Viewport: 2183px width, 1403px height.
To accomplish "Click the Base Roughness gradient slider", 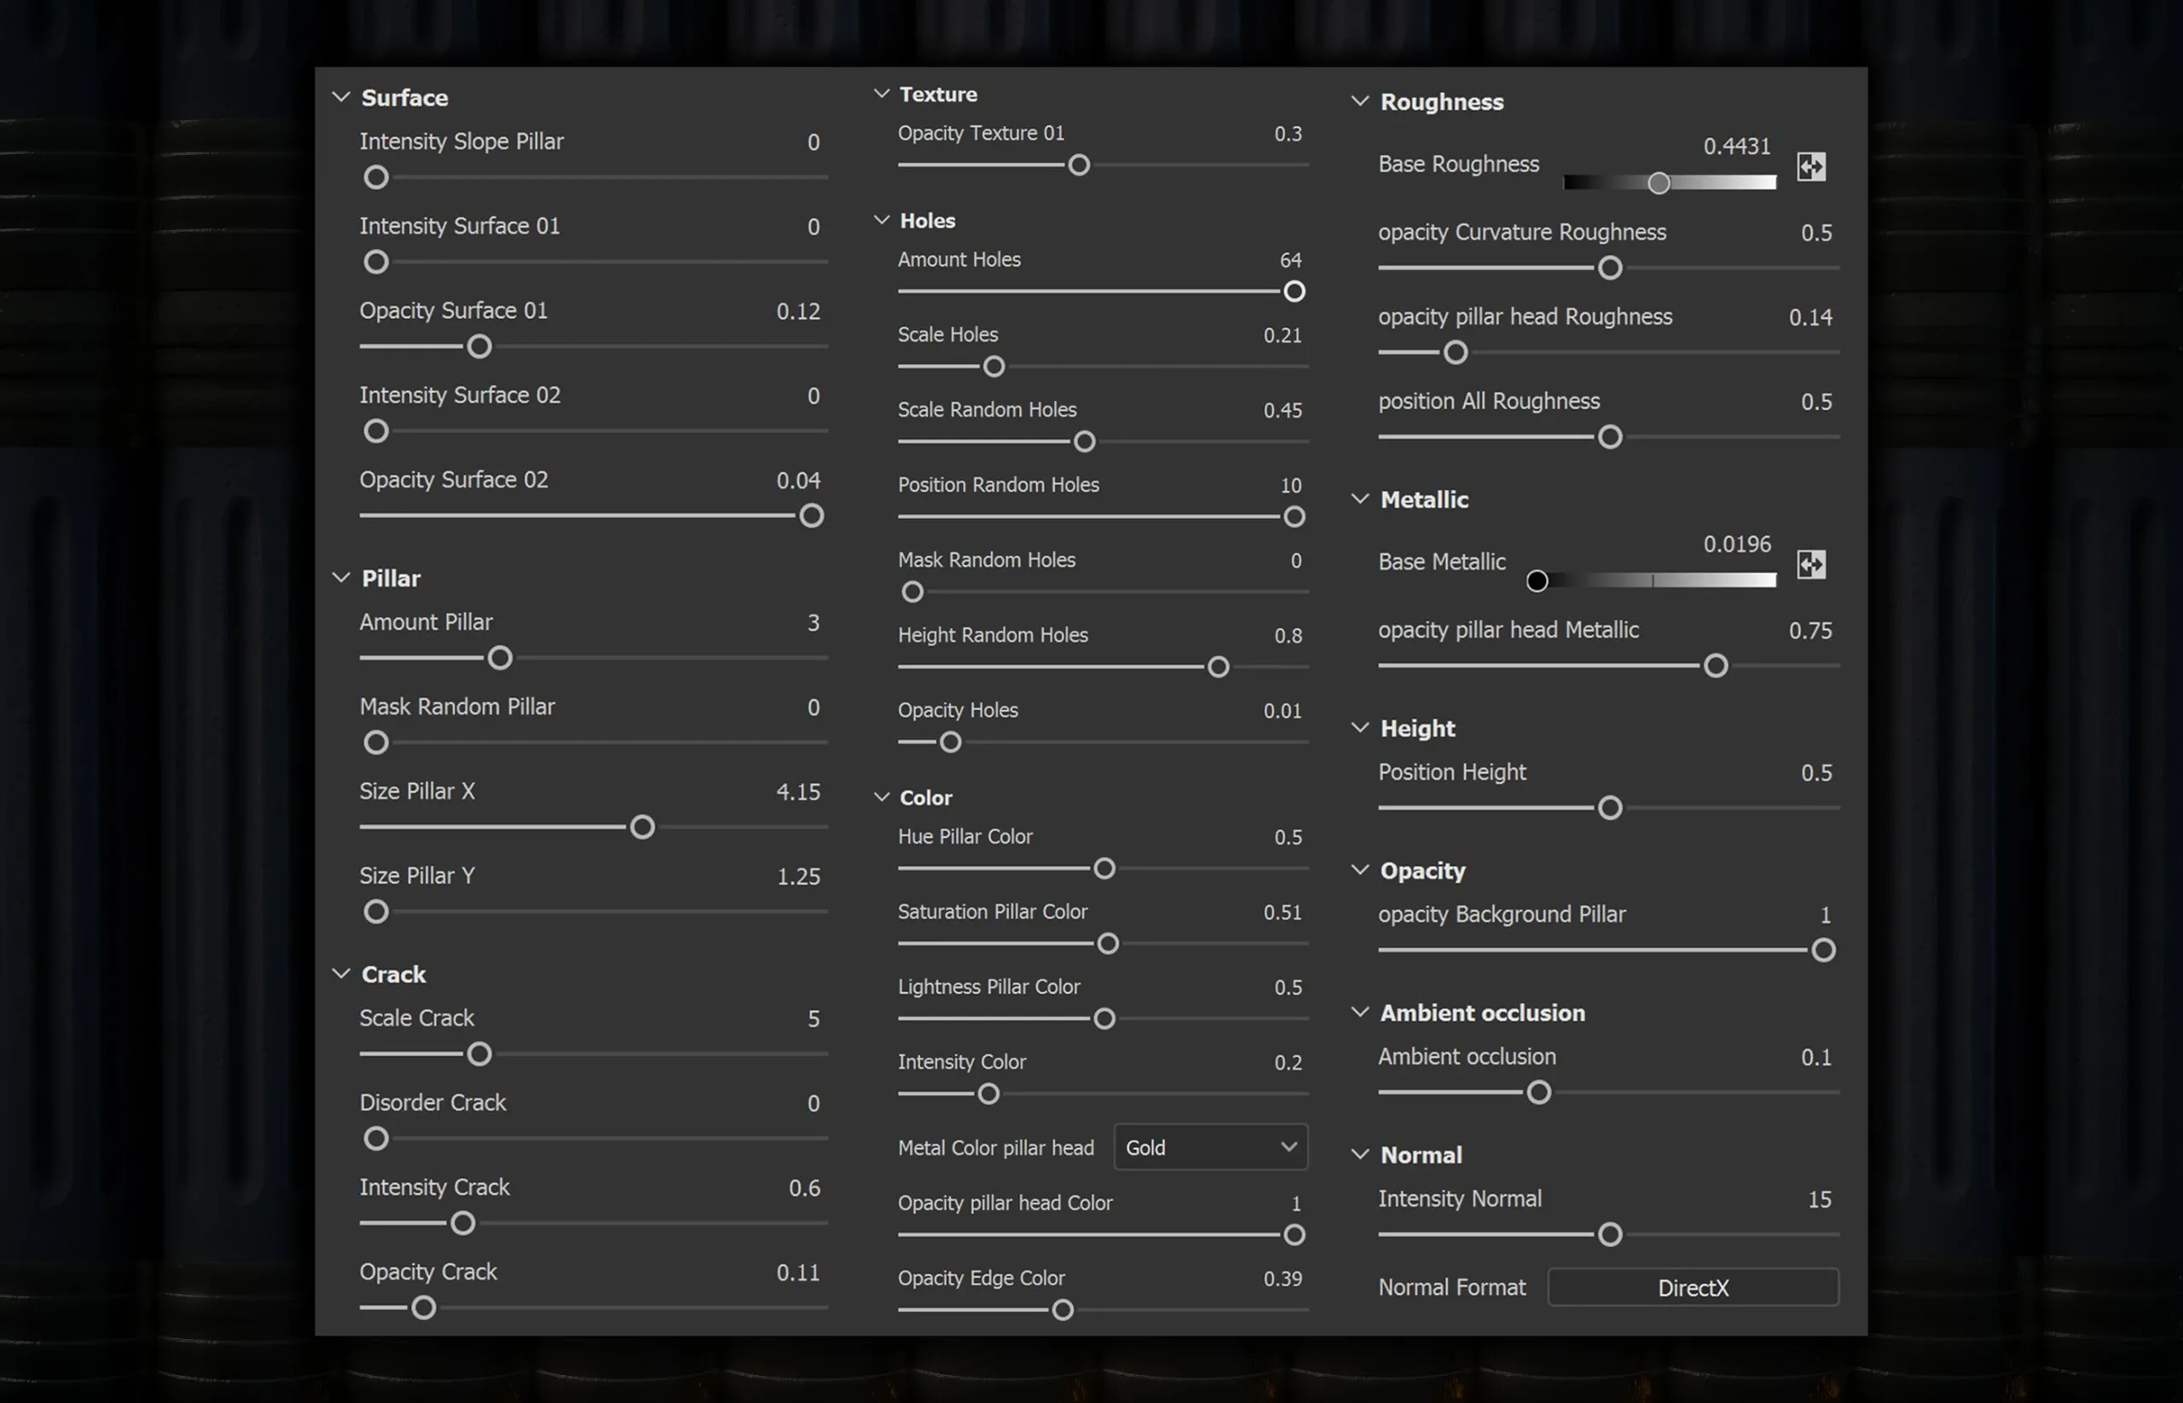I will tap(1668, 183).
